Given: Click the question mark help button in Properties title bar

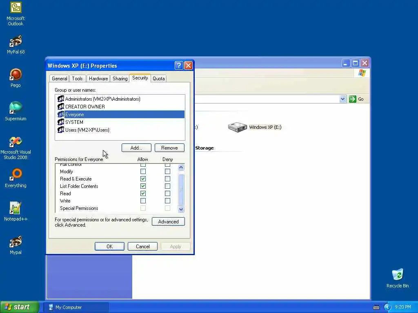Looking at the screenshot, I should (x=179, y=66).
